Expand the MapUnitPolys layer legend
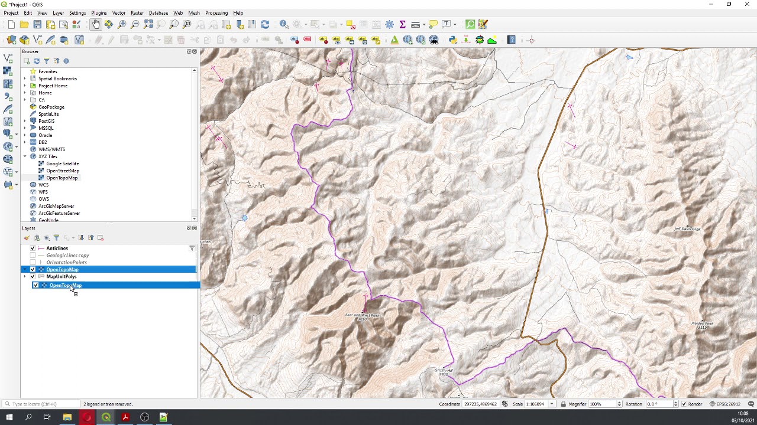The width and height of the screenshot is (757, 425). [x=25, y=277]
